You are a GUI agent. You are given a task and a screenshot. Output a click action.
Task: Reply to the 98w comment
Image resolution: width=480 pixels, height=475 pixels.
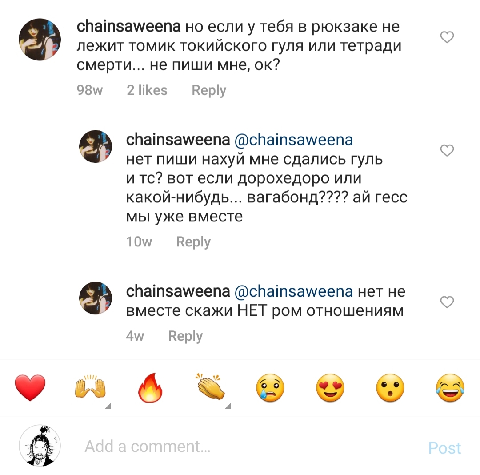click(x=209, y=90)
